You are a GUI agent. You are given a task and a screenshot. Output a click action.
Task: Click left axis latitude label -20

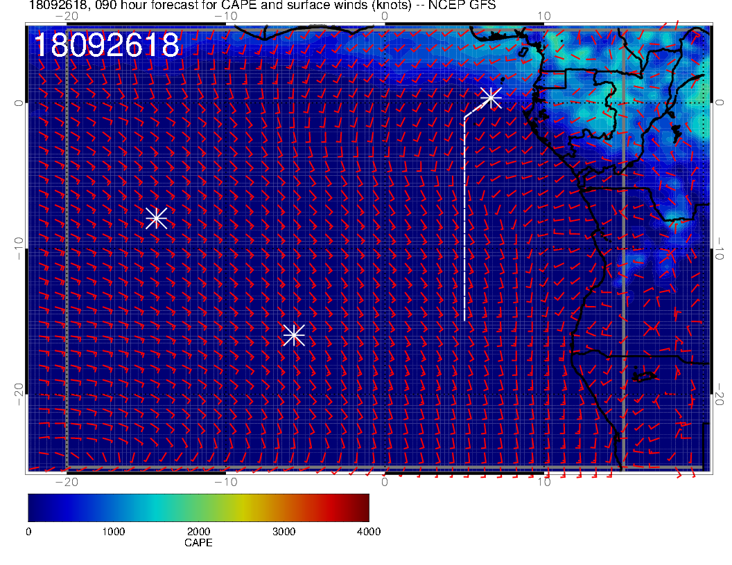click(18, 395)
